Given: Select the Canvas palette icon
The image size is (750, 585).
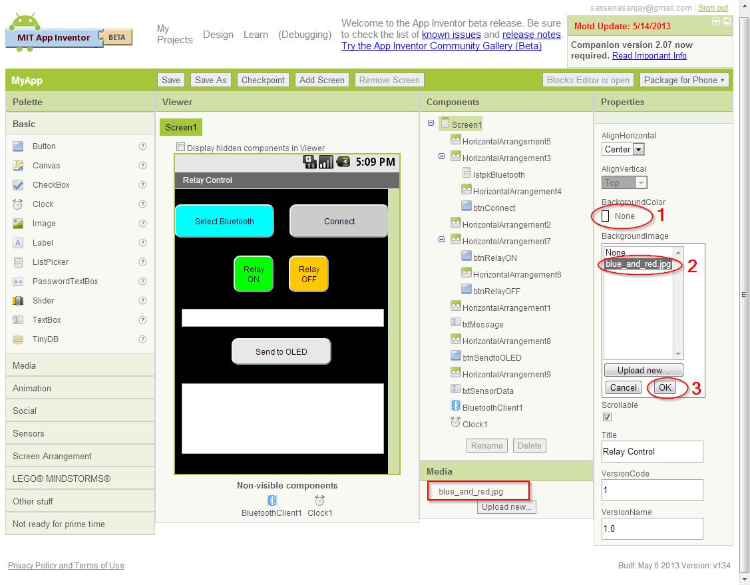Looking at the screenshot, I should (x=18, y=166).
